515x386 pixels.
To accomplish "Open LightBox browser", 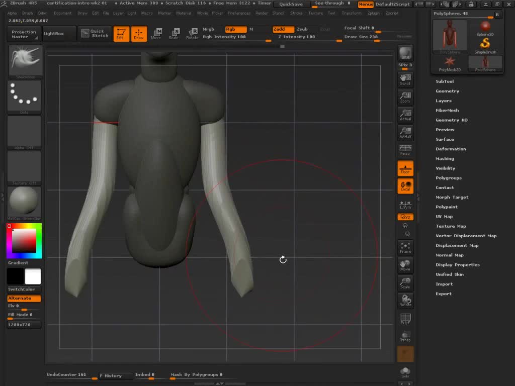I will tap(59, 34).
